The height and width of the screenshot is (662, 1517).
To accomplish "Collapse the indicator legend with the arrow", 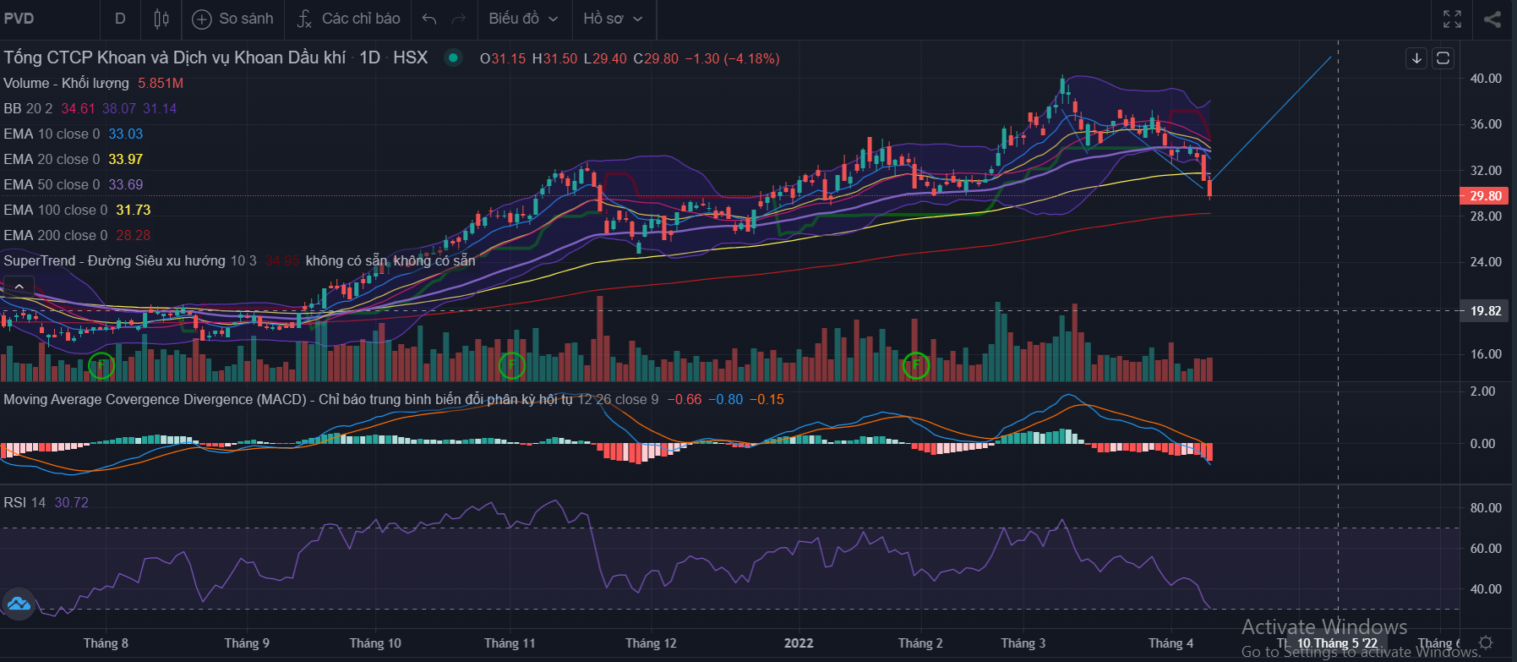I will 19,287.
